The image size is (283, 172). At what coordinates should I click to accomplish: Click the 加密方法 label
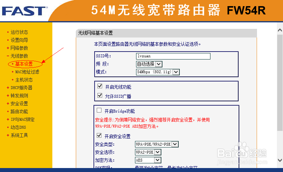(105, 160)
